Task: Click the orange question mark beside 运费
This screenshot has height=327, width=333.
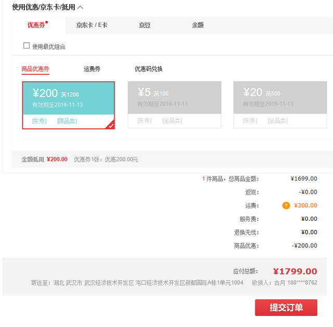Action: [286, 206]
